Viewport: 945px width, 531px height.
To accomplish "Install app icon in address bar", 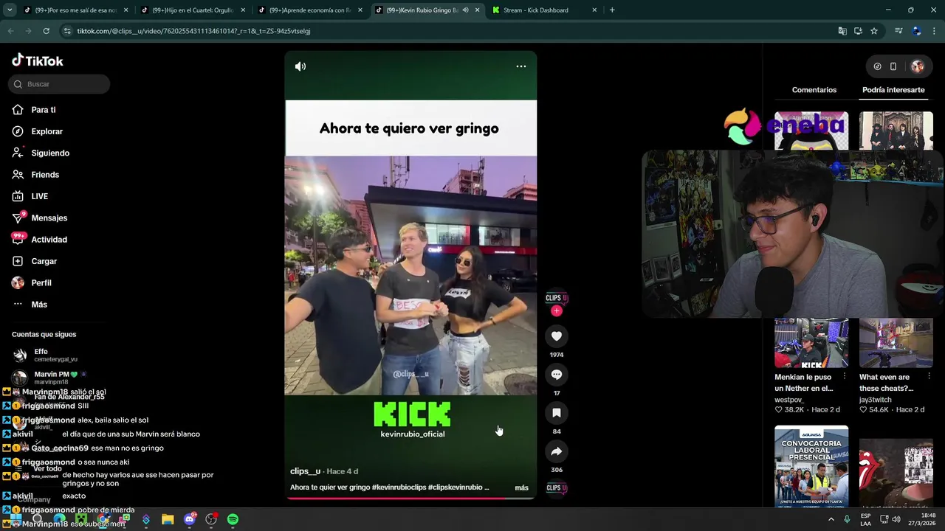I will tap(858, 31).
